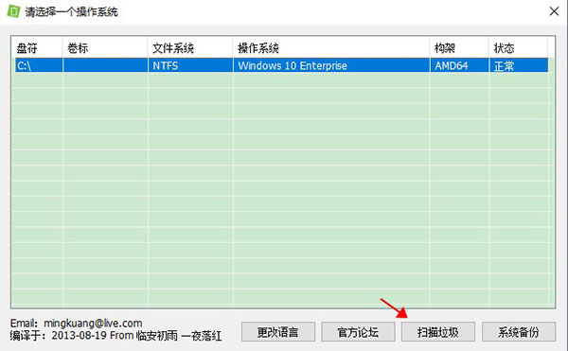Click the NTFS file system cell
Image resolution: width=568 pixels, height=351 pixels.
(x=190, y=65)
